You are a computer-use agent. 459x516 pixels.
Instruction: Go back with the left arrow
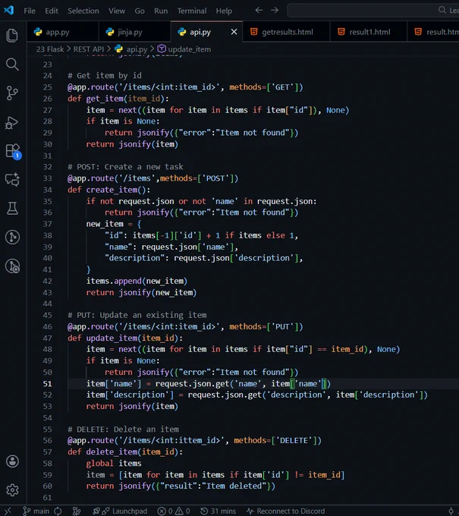tap(259, 11)
